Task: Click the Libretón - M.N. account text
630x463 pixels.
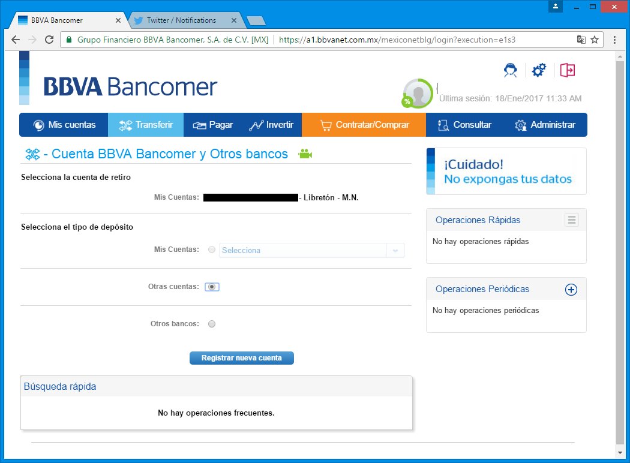Action: [x=331, y=197]
